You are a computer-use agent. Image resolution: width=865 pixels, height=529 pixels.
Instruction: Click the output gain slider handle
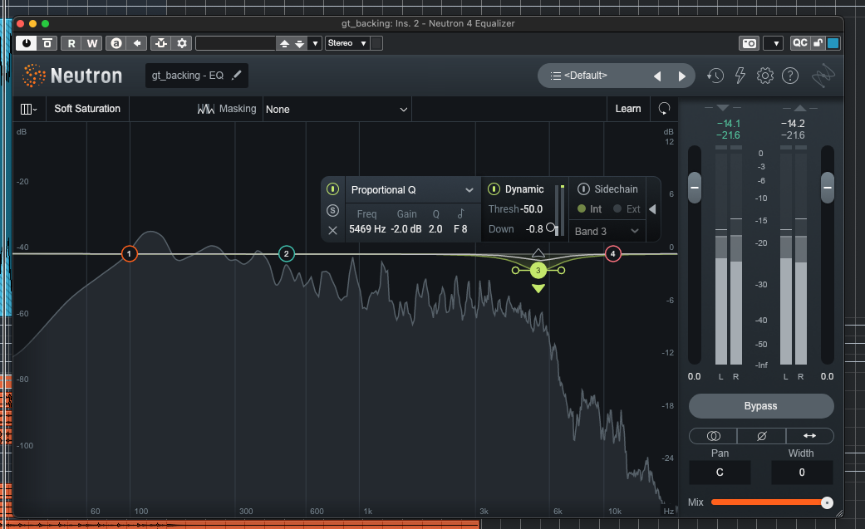828,188
